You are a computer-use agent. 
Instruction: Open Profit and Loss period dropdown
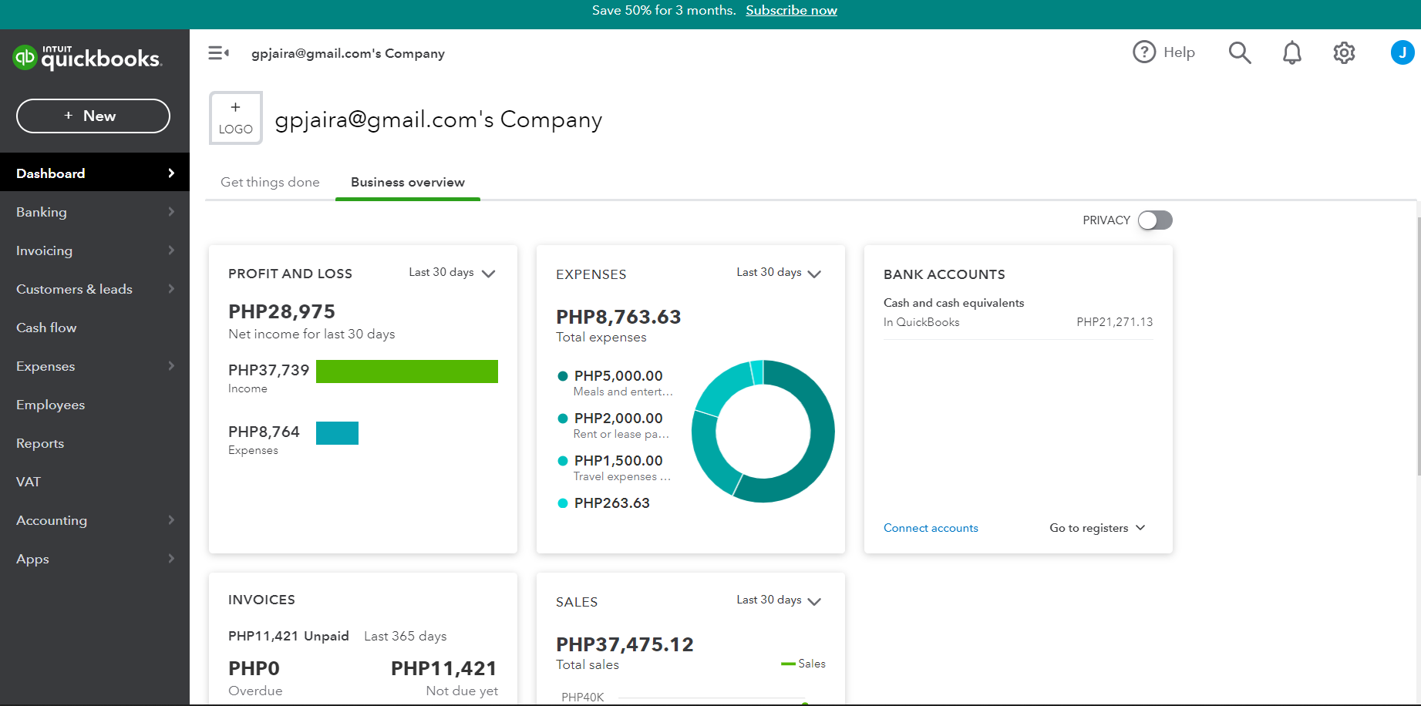tap(452, 273)
